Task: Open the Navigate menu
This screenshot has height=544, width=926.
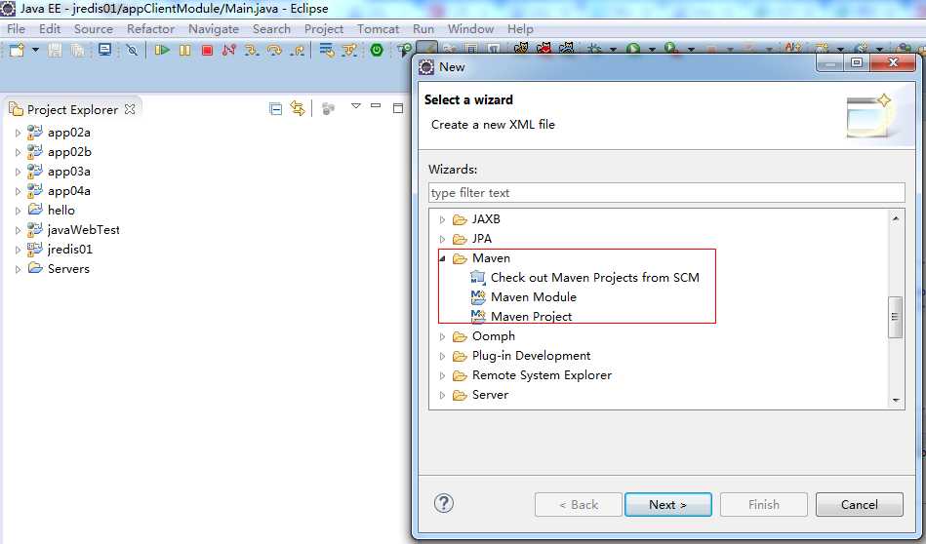Action: [x=214, y=29]
